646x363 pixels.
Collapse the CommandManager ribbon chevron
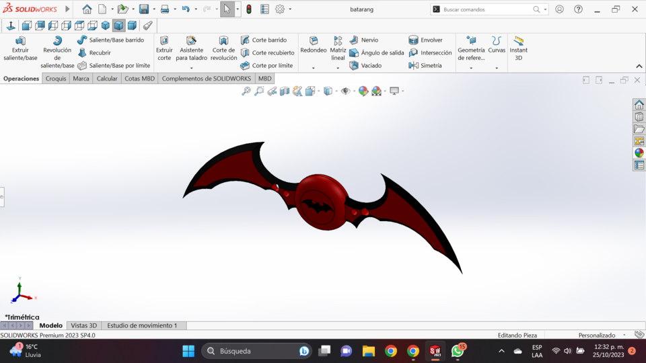tap(639, 67)
